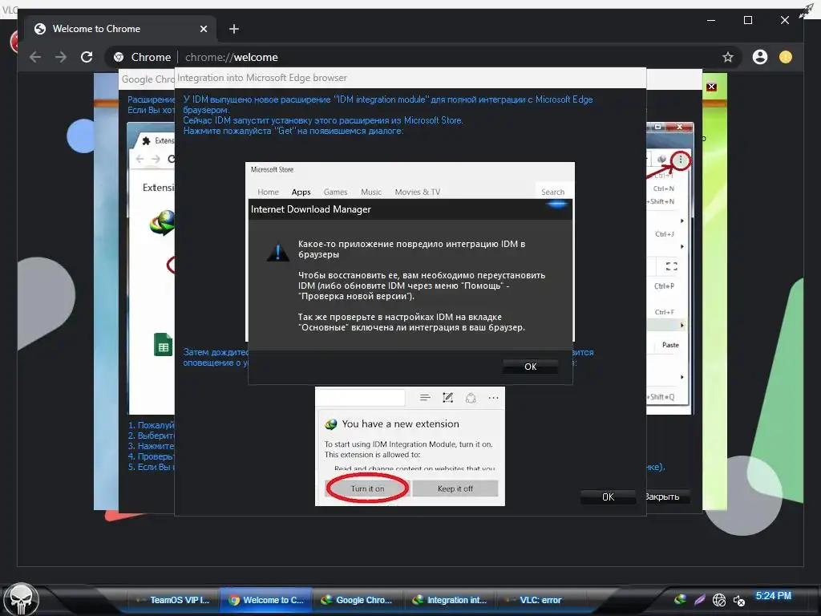Screen dimensions: 821x616
Task: Click the yellow Chrome update alert icon
Action: 786,57
